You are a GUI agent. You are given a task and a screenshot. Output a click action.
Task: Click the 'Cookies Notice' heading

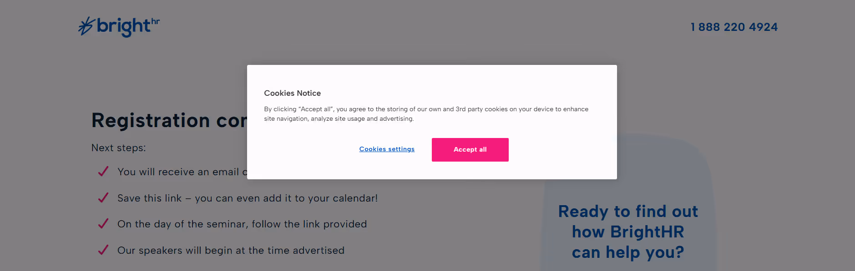pos(292,93)
